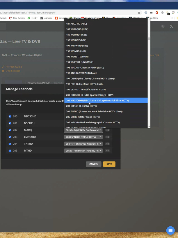Open the 204 TNTHD guide dropdown
Image resolution: width=178 pixels, height=238 pixels.
tap(83, 144)
